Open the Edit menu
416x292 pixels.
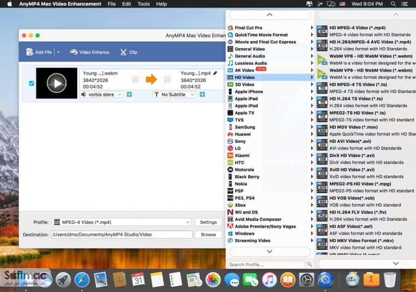pyautogui.click(x=126, y=4)
